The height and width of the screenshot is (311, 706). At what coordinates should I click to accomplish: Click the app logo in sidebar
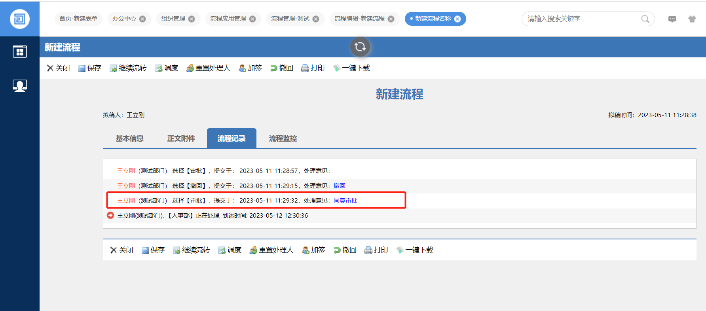click(x=20, y=19)
